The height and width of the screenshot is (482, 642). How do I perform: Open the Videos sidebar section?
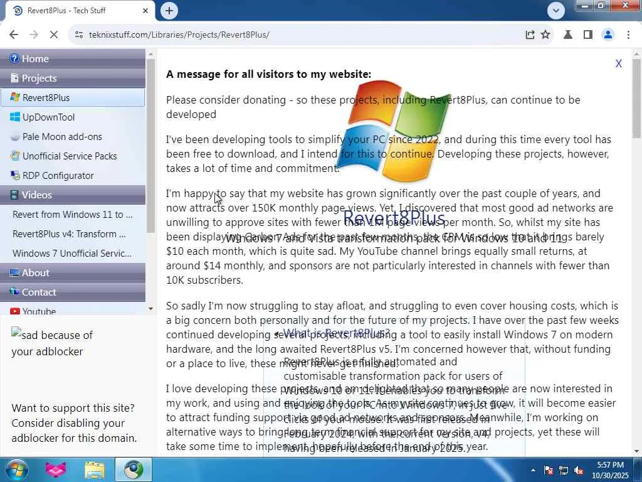click(73, 195)
